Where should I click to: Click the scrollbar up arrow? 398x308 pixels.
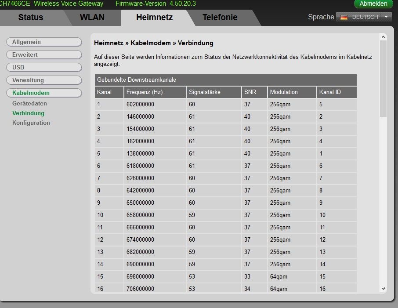383,37
